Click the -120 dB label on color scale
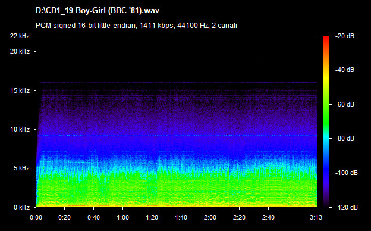The image size is (371, 231). point(347,207)
